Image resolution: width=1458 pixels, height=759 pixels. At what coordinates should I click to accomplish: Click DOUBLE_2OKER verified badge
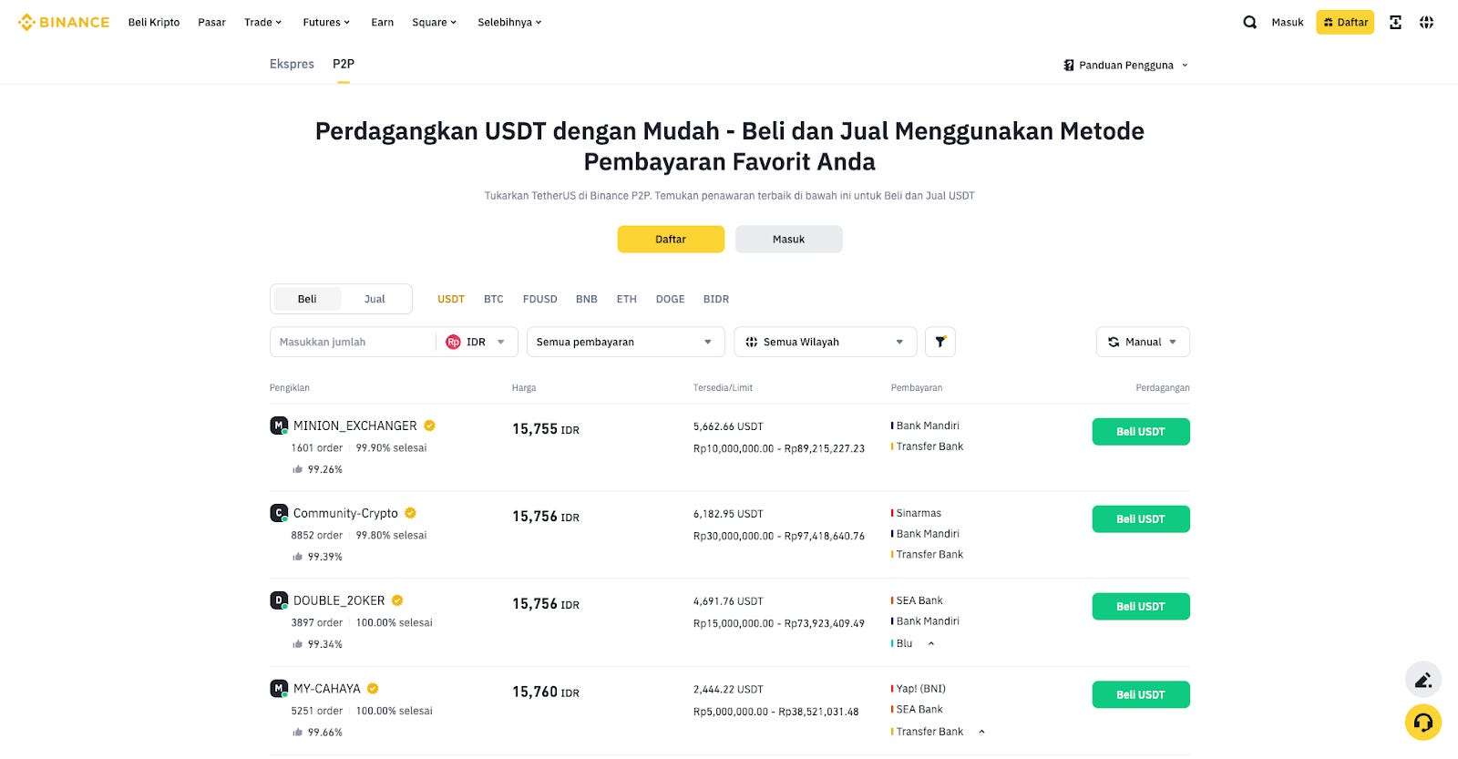(x=397, y=600)
